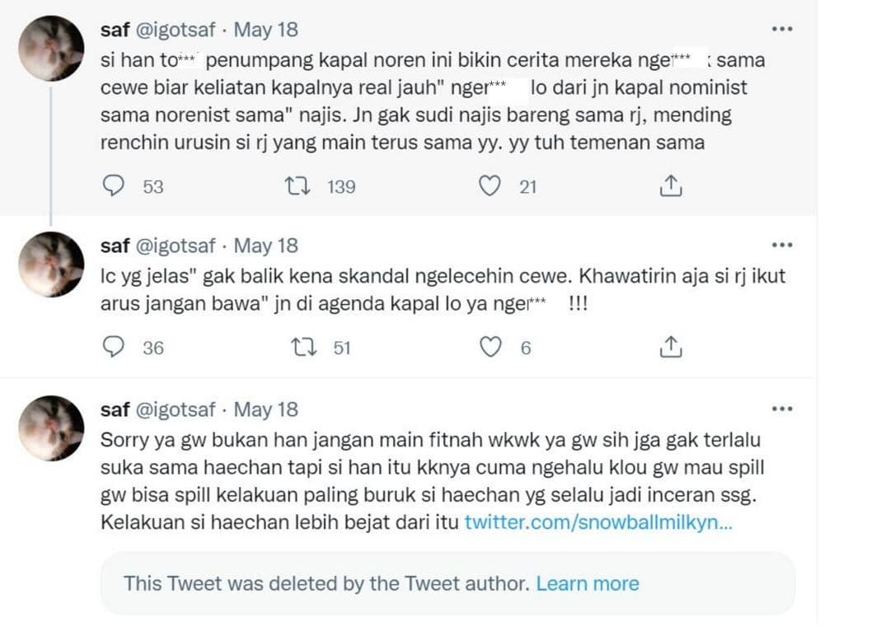Like the second tweet
The height and width of the screenshot is (631, 890).
pos(492,347)
